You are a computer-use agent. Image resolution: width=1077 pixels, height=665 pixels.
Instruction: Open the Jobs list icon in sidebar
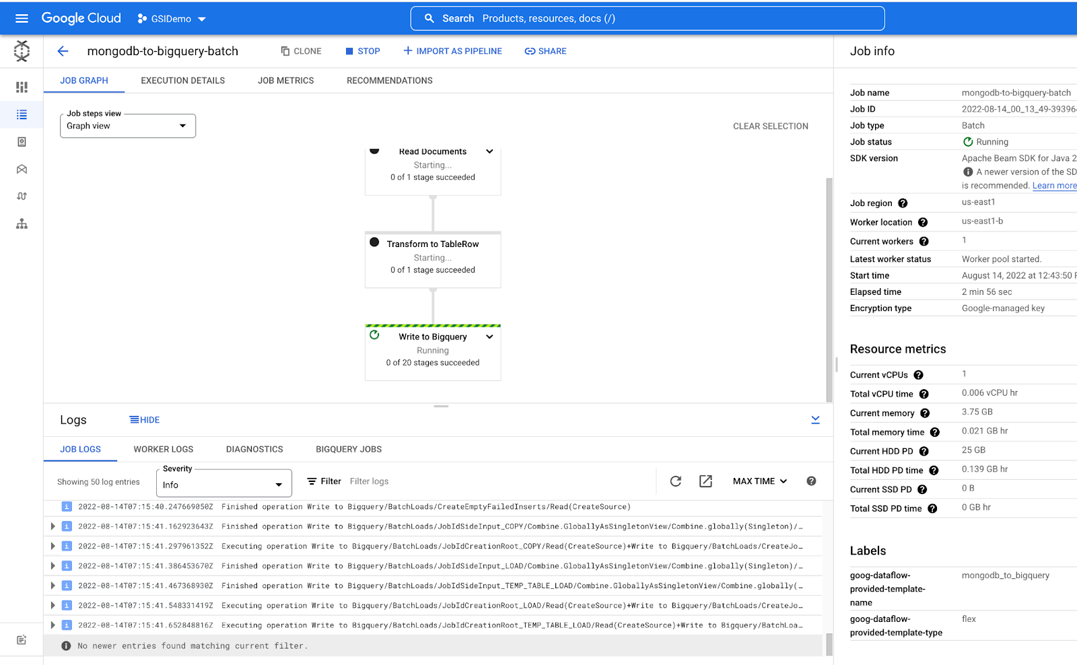(x=22, y=114)
